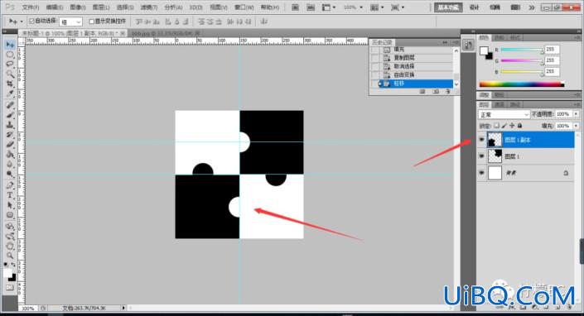The height and width of the screenshot is (316, 584).
Task: Click the 图层 1 副本 layer thumbnail
Action: point(495,140)
